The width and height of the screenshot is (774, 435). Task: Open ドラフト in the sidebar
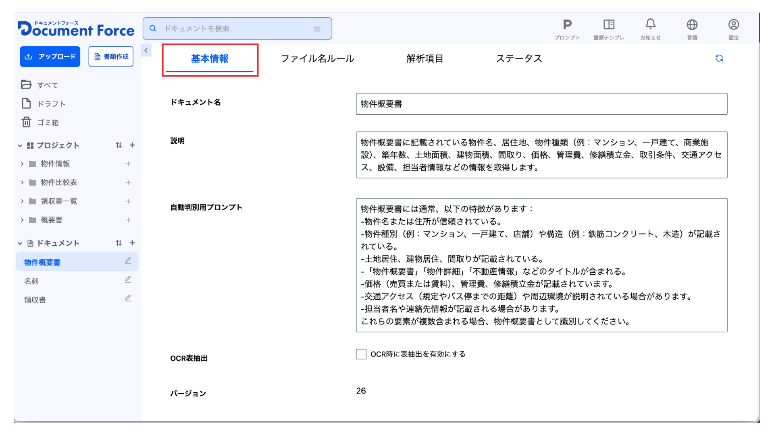pos(43,104)
